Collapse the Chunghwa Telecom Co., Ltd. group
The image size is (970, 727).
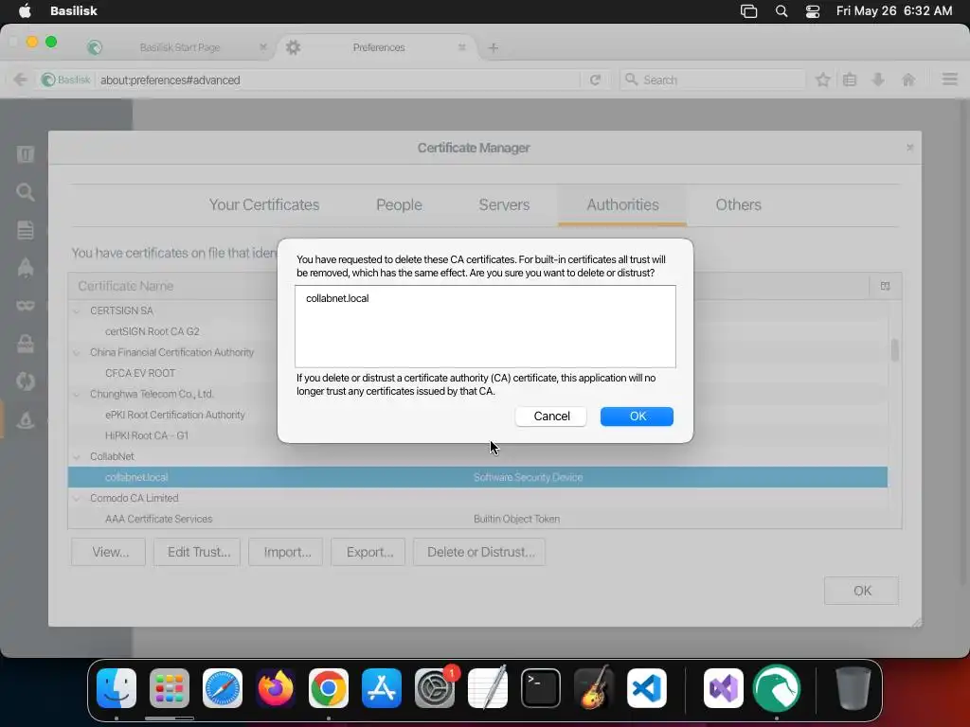tap(77, 395)
